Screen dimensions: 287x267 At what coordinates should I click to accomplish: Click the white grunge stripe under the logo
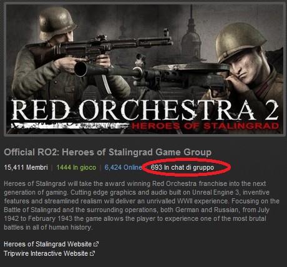click(x=70, y=125)
